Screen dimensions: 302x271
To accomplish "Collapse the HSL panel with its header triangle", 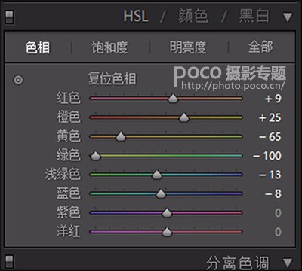I will (288, 17).
